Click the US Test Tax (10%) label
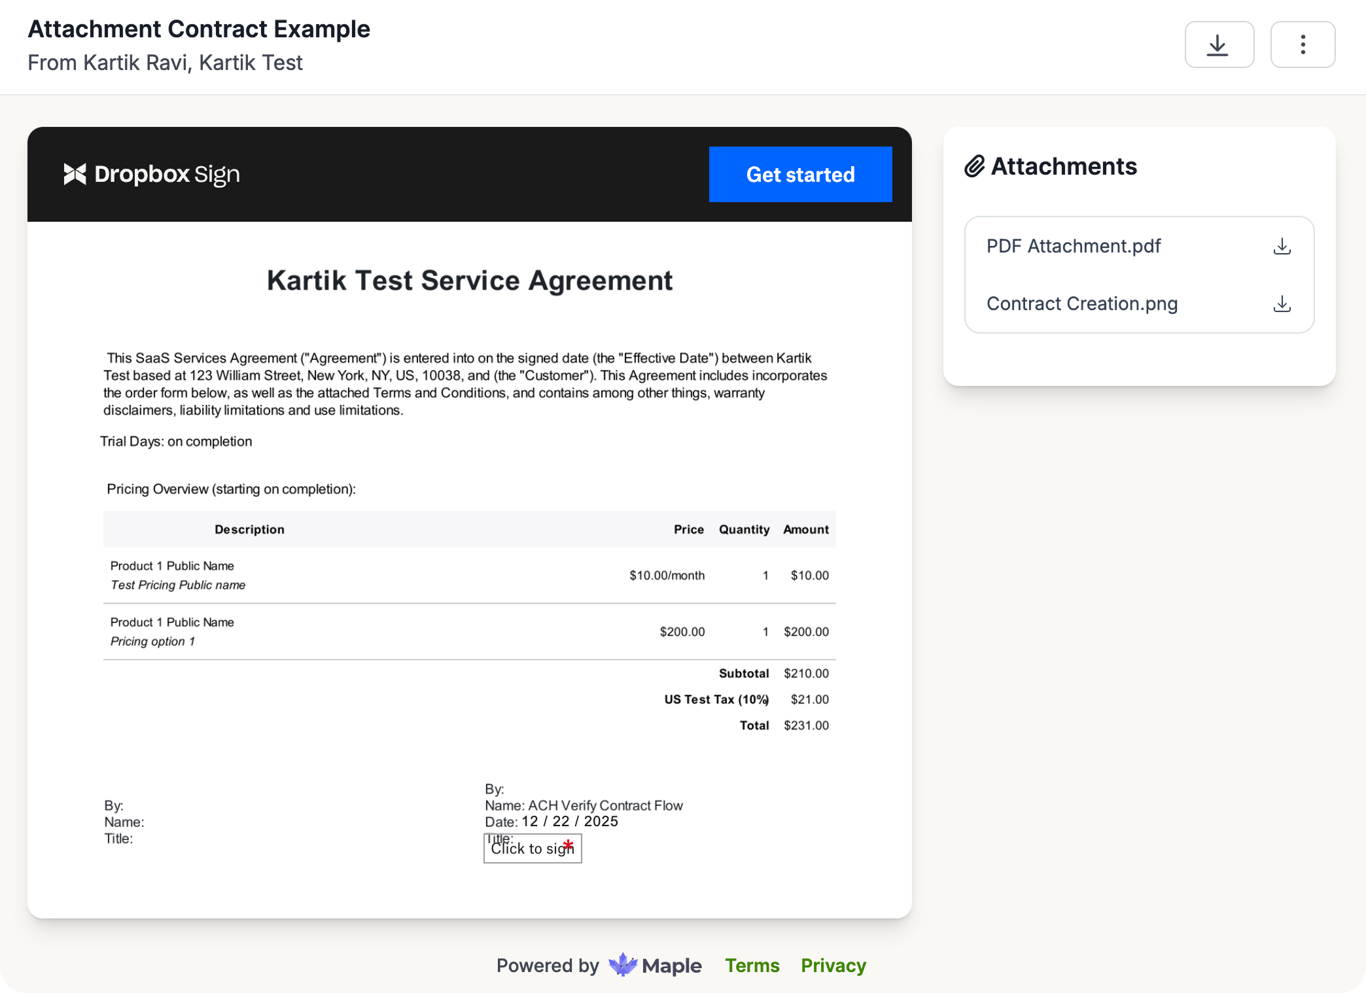This screenshot has height=993, width=1366. 716,699
